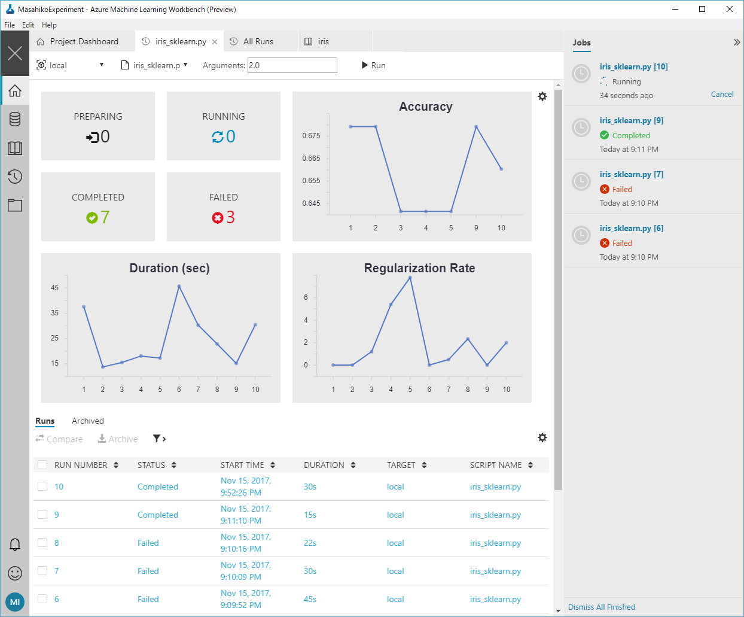This screenshot has width=744, height=617.
Task: Open the iris_sklearn.py script dropdown
Action: [x=155, y=65]
